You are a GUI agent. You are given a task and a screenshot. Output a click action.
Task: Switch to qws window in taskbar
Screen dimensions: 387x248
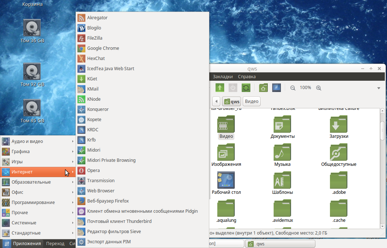(x=280, y=244)
